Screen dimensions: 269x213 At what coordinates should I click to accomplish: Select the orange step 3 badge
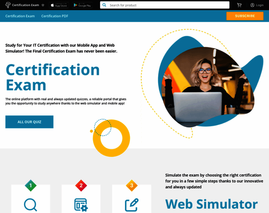coord(132,185)
